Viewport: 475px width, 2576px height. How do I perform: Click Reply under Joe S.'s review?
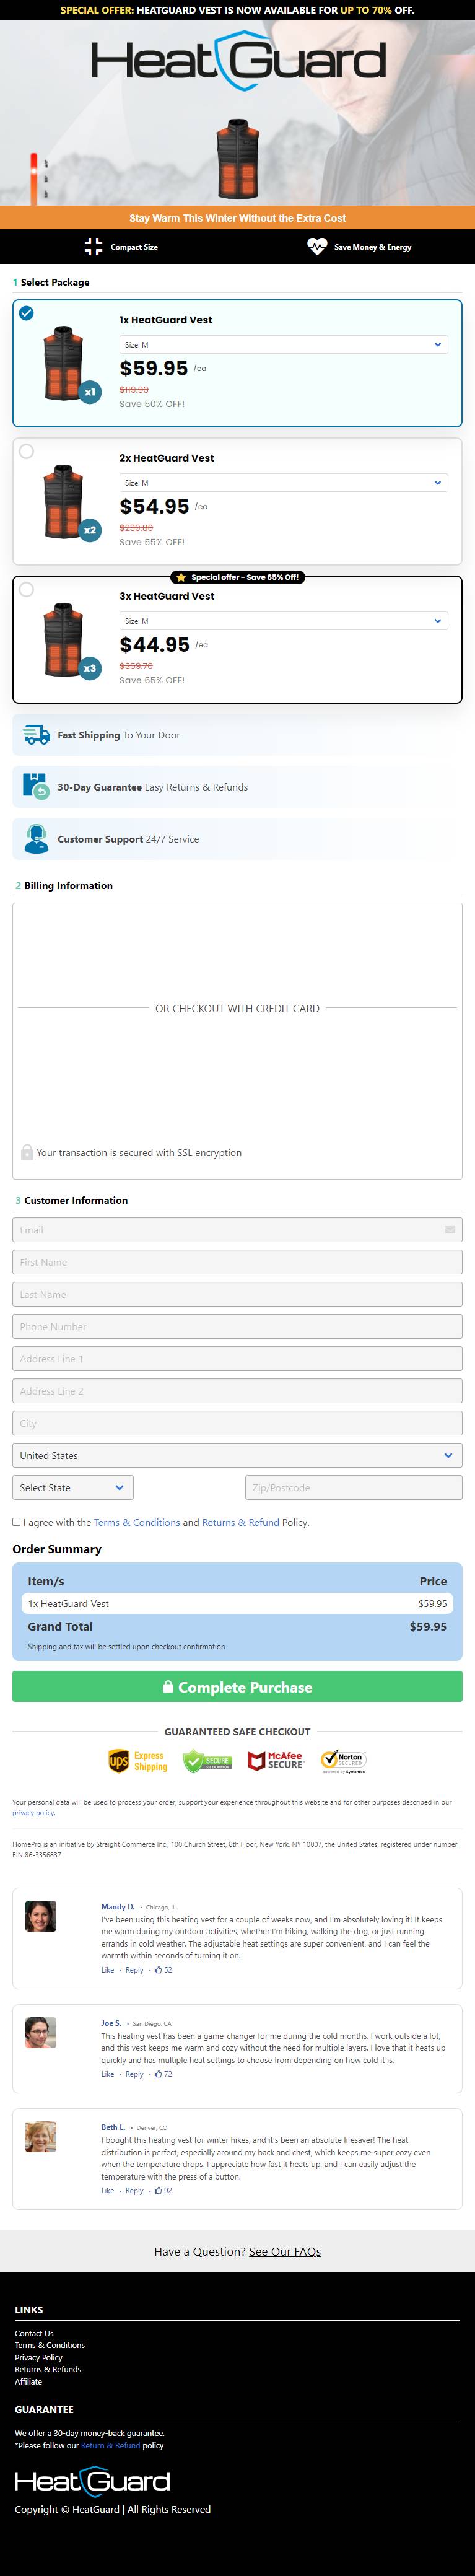point(134,2074)
